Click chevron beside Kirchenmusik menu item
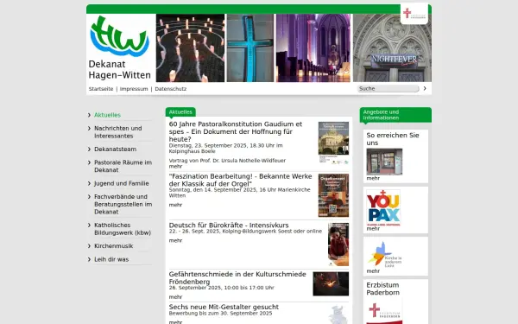The image size is (518, 324). coord(89,246)
